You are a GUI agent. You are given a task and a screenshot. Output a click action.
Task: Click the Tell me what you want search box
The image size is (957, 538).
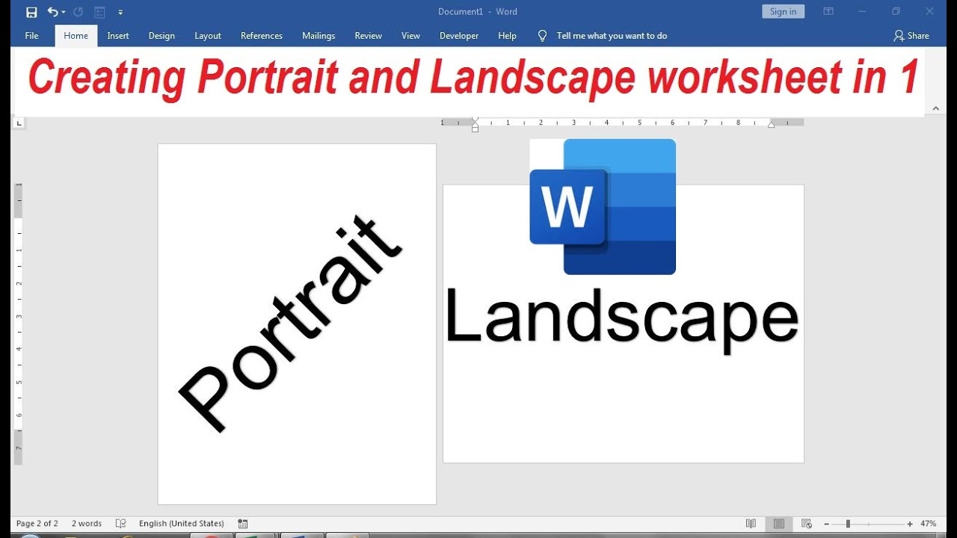pyautogui.click(x=612, y=36)
